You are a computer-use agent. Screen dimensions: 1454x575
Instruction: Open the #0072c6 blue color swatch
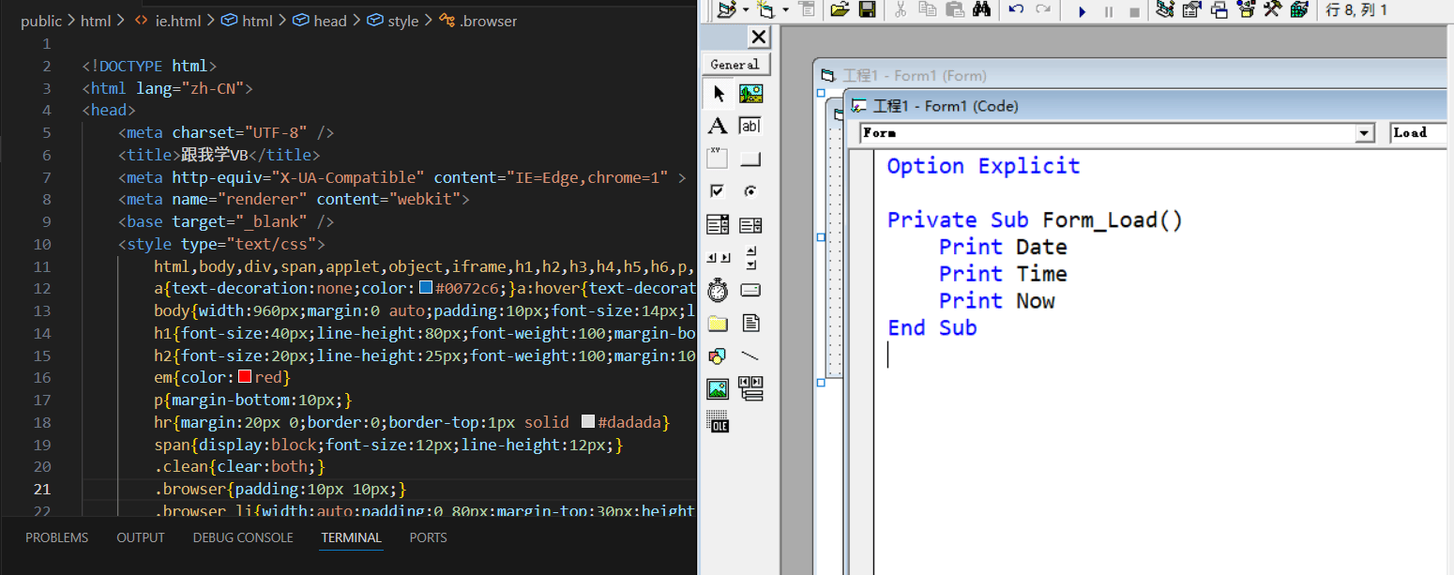pyautogui.click(x=426, y=287)
